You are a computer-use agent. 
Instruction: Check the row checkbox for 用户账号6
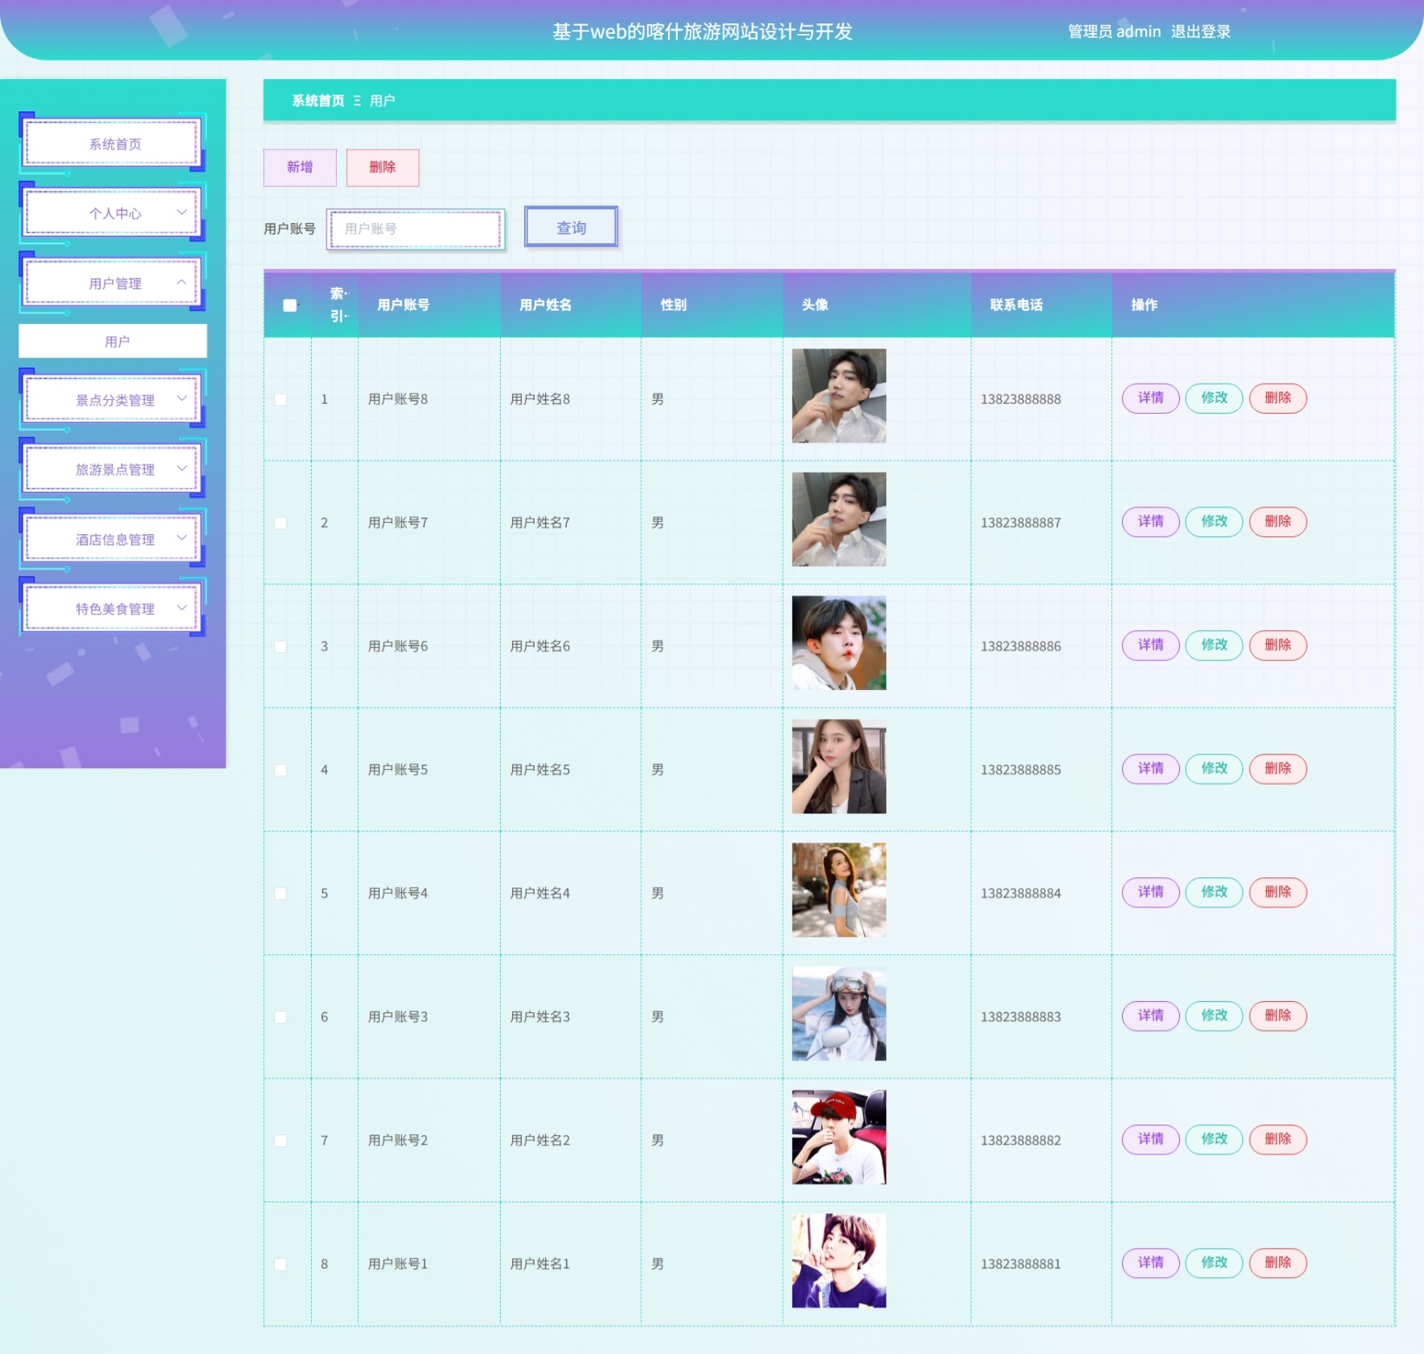[x=280, y=646]
